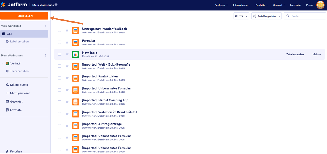The image size is (327, 154).
Task: Click the Mit mir geteilt people icon
Action: click(x=7, y=85)
